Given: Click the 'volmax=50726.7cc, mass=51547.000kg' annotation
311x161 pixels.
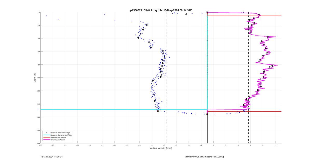Looking at the screenshot, I should (x=204, y=157).
